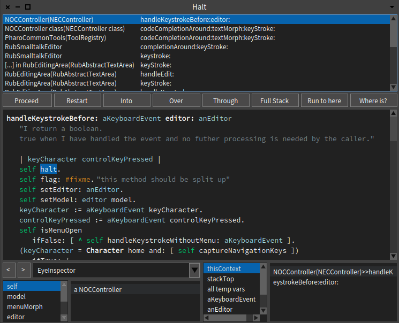Viewport: 399px width, 323px height.
Task: Click the Halt window title text
Action: point(199,7)
